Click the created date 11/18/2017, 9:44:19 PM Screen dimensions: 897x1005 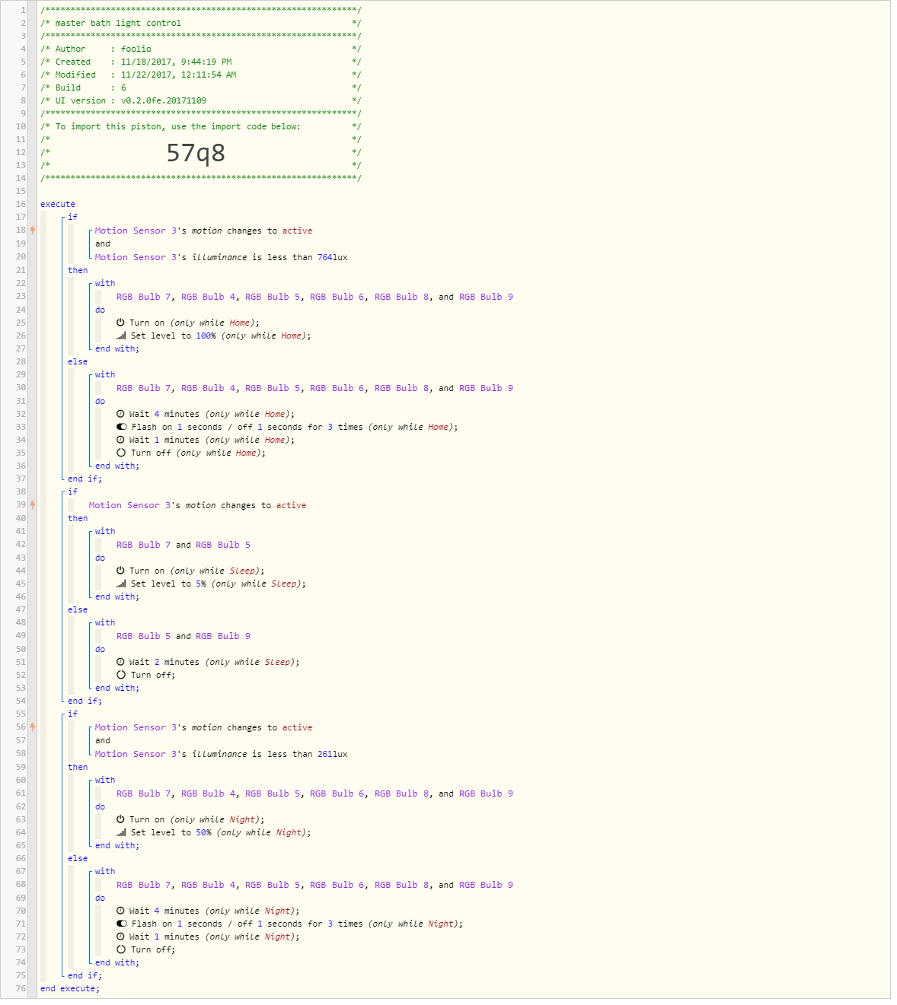(x=176, y=62)
